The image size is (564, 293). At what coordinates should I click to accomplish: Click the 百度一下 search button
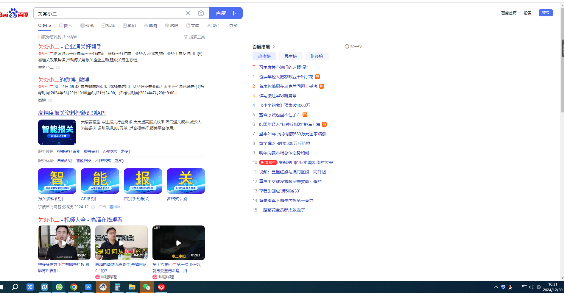click(226, 13)
